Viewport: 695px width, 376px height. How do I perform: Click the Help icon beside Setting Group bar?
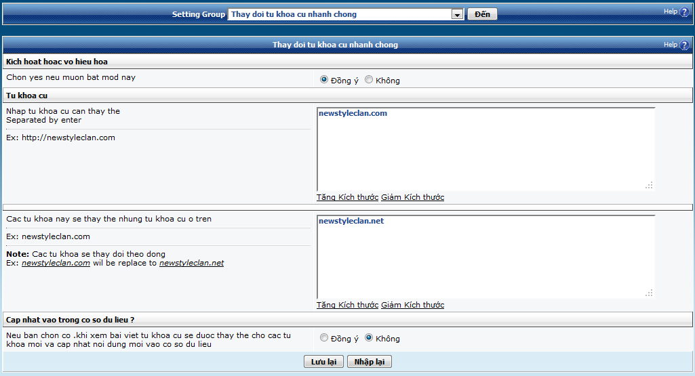(684, 12)
